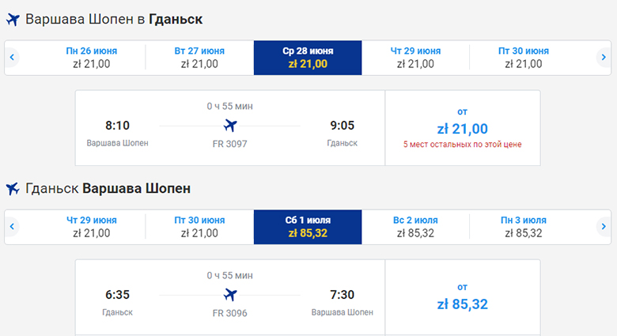Select the zł 21,00 fare for FR 3097
Image resolution: width=617 pixels, height=336 pixels.
(x=462, y=128)
